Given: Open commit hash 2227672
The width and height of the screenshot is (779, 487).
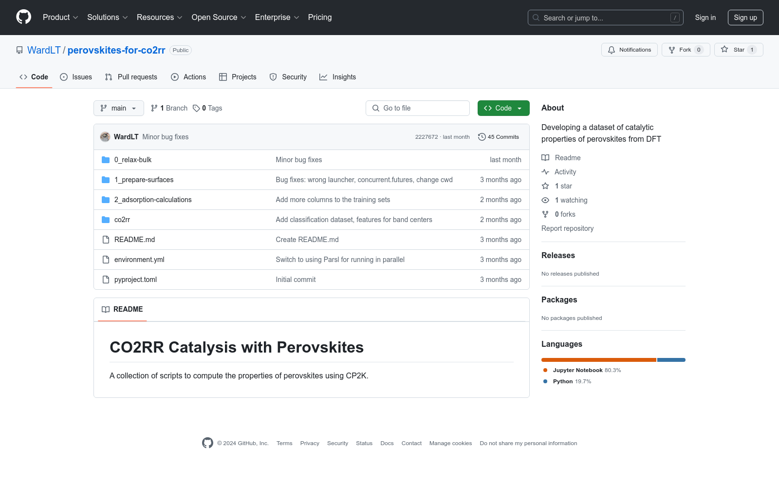Looking at the screenshot, I should click(x=427, y=137).
